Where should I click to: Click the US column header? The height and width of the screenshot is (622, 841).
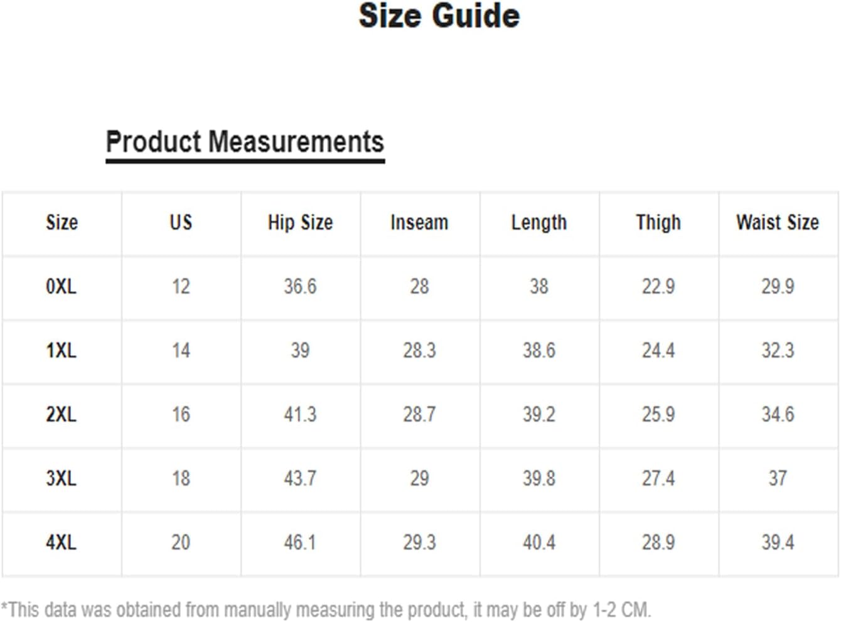tap(181, 222)
